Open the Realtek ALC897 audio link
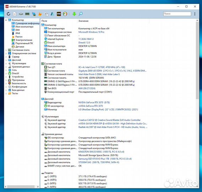 coord(113,127)
